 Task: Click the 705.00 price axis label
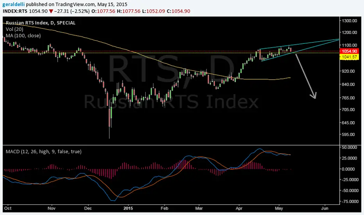click(x=348, y=109)
